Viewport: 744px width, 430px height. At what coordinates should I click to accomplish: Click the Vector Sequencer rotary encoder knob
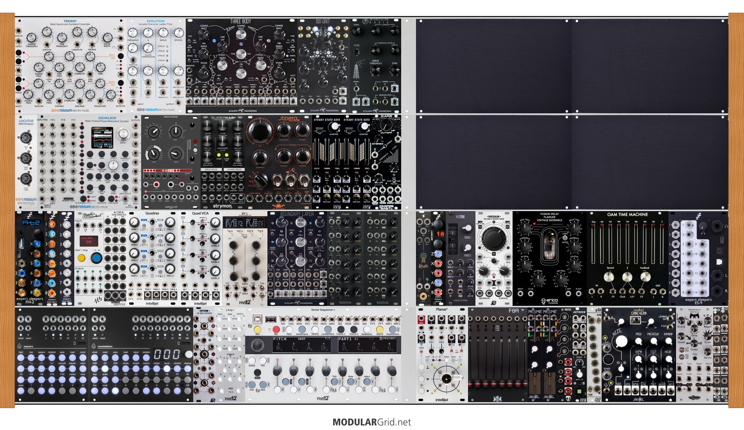click(x=257, y=345)
